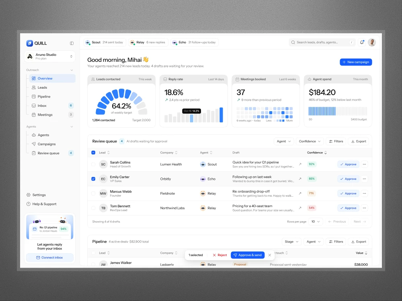The height and width of the screenshot is (301, 402).
Task: Check the Marcus Webb row checkbox
Action: tap(93, 193)
